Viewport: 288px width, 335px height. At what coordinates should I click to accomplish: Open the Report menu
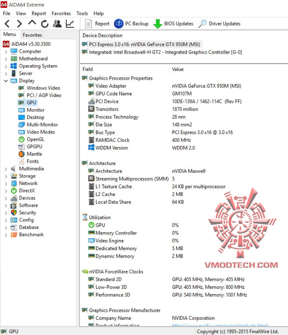(x=39, y=13)
